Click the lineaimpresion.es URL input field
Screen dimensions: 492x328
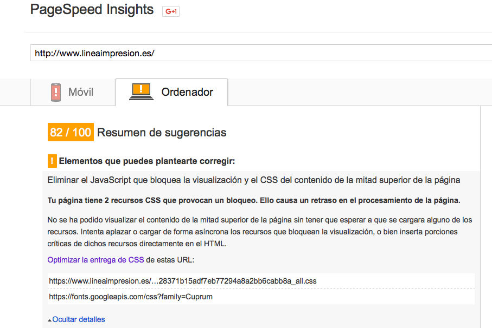(x=261, y=53)
